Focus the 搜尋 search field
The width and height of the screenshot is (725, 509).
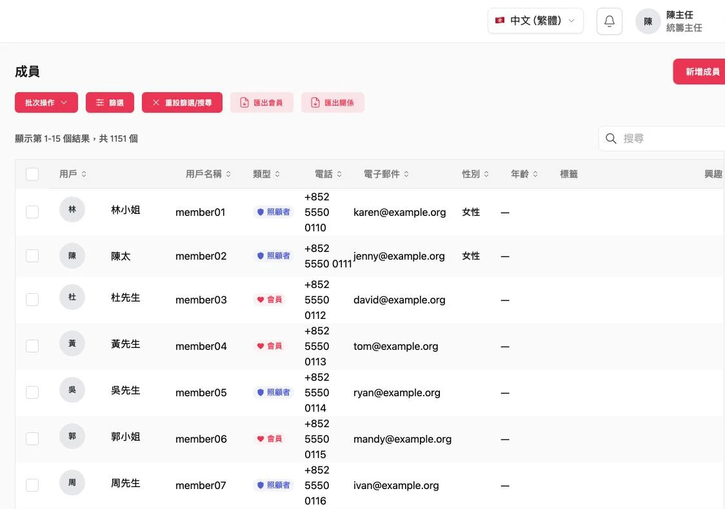[x=662, y=139]
